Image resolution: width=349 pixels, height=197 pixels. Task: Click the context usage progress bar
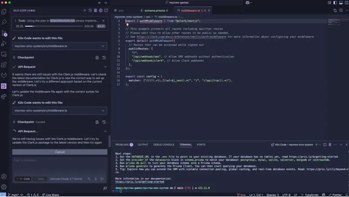point(54,26)
